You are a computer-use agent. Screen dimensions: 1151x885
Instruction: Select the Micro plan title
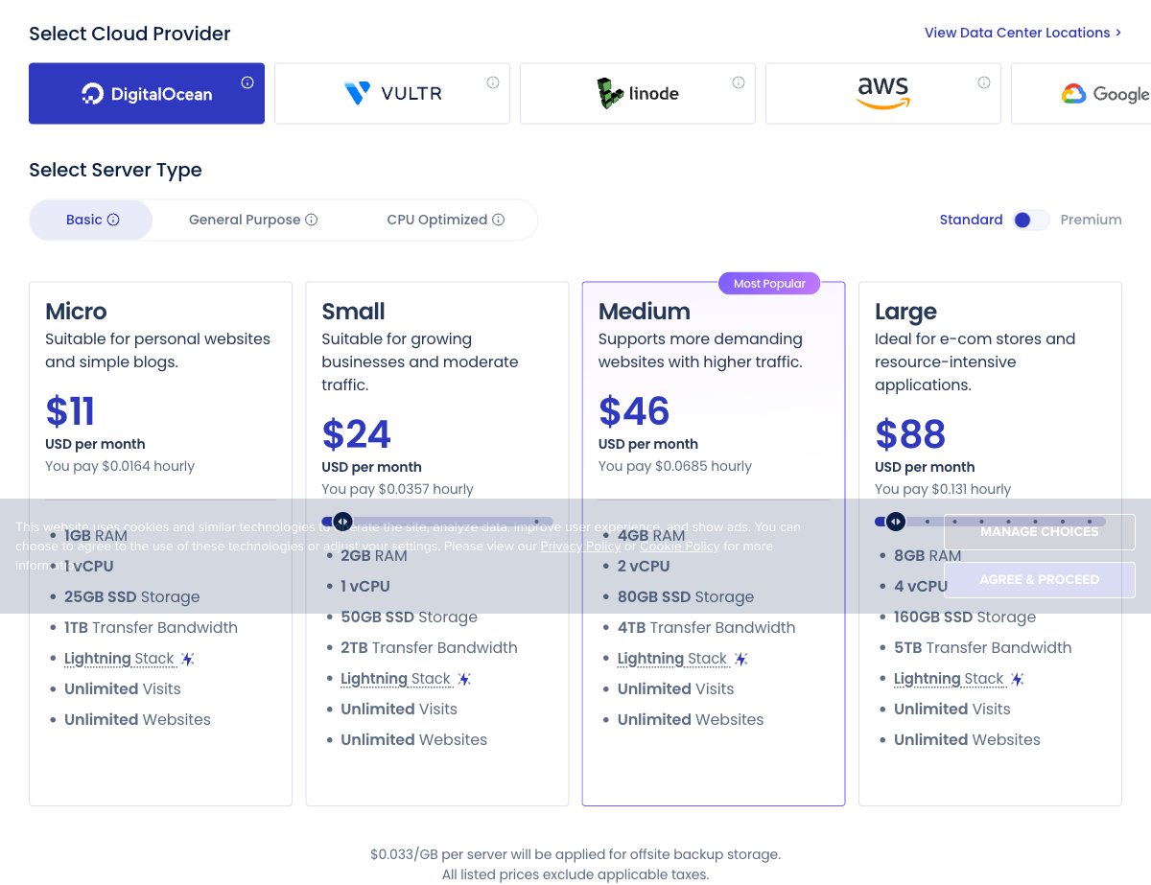pos(76,312)
